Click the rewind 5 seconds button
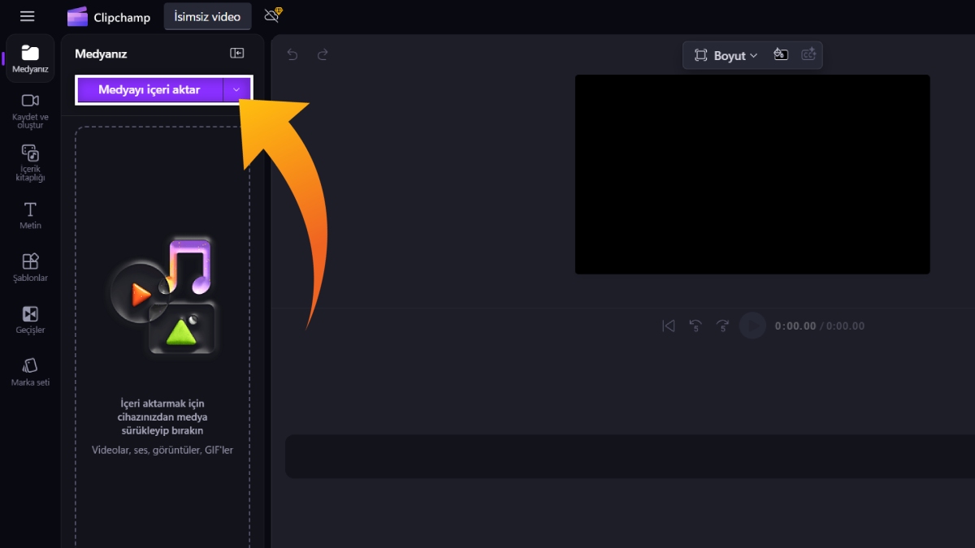Viewport: 975px width, 548px height. coord(695,326)
